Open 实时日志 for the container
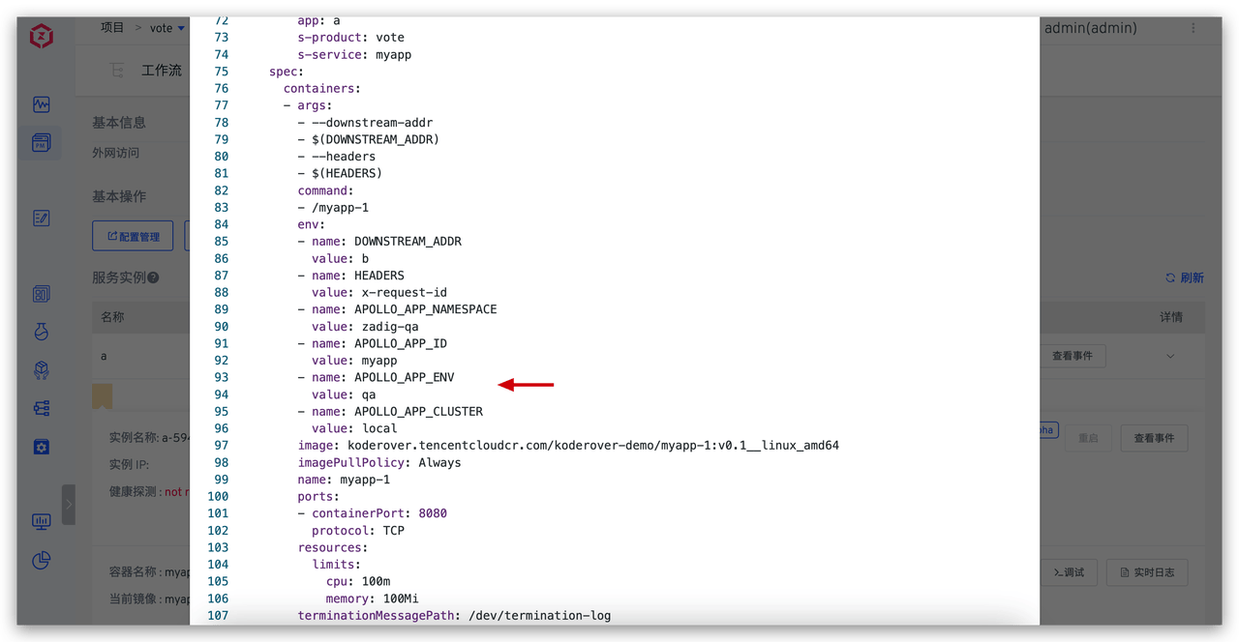1239x642 pixels. pyautogui.click(x=1147, y=572)
